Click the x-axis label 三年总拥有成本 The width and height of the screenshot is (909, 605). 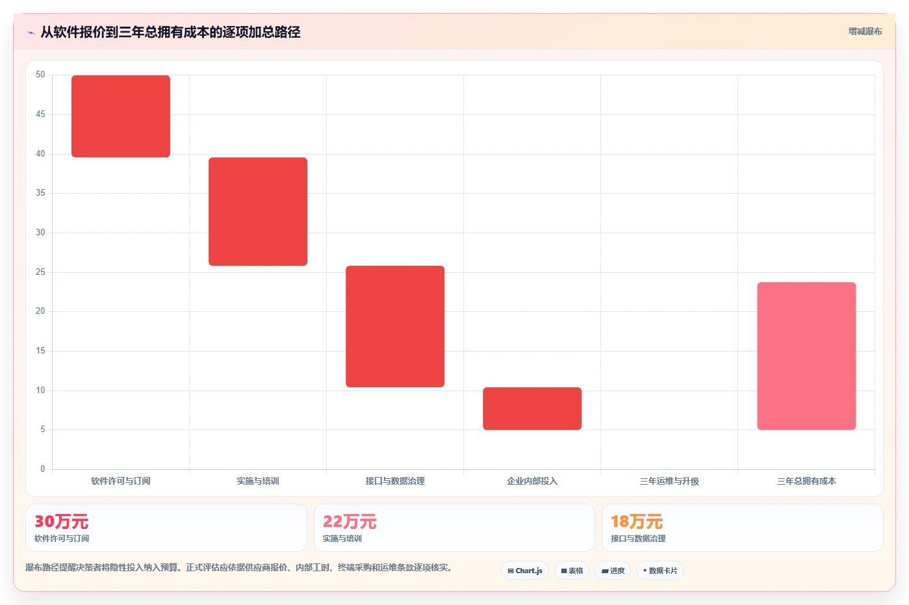coord(806,481)
